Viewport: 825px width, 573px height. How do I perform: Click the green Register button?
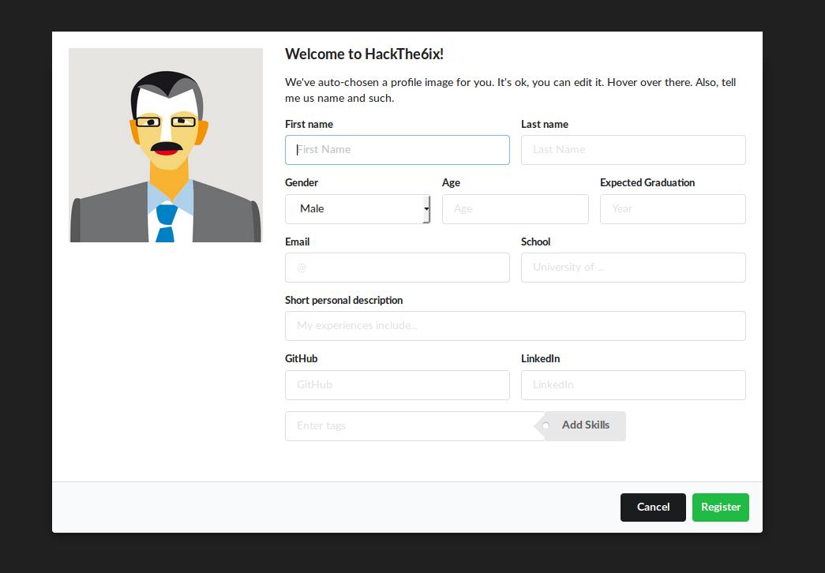[x=720, y=507]
